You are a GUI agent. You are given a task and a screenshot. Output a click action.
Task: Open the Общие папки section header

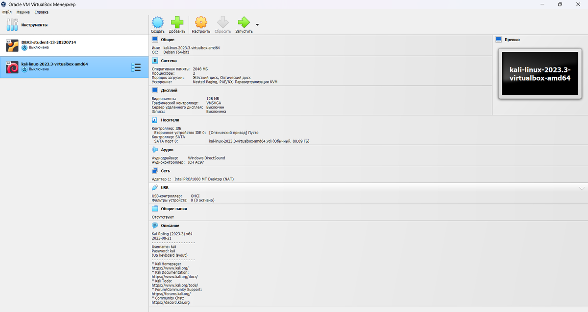coord(173,209)
